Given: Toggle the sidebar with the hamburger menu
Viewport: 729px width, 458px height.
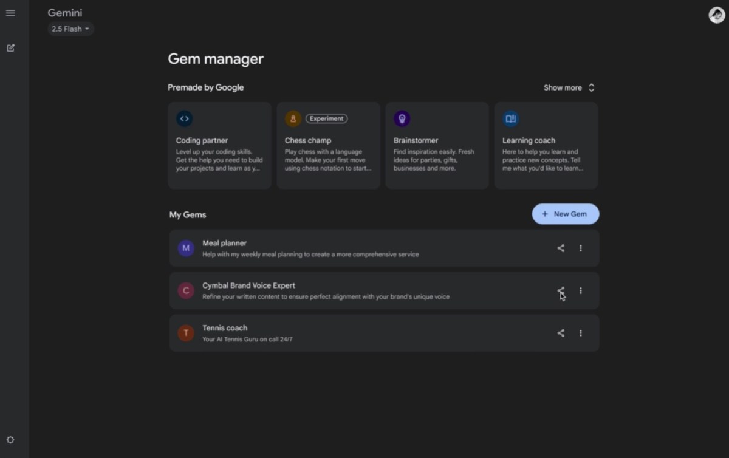Looking at the screenshot, I should click(10, 13).
